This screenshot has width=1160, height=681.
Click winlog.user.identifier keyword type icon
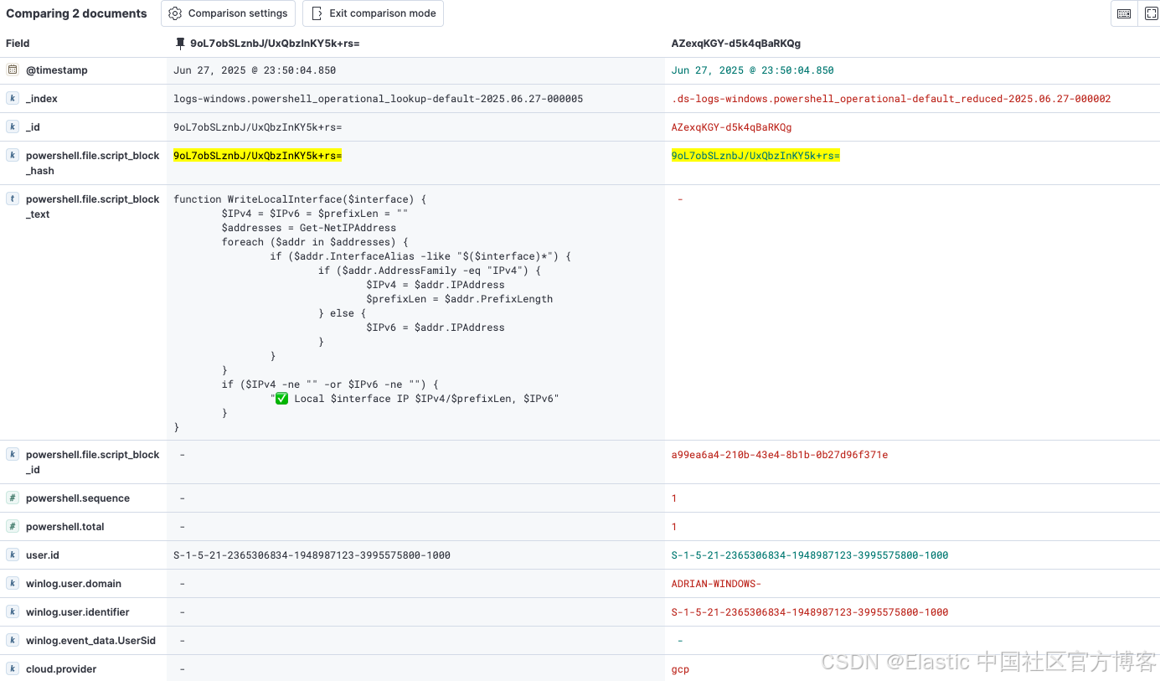(x=13, y=611)
